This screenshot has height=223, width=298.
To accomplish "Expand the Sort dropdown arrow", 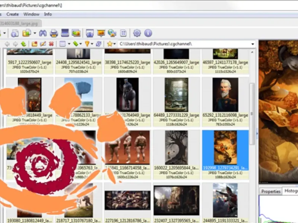I will click(x=80, y=44).
